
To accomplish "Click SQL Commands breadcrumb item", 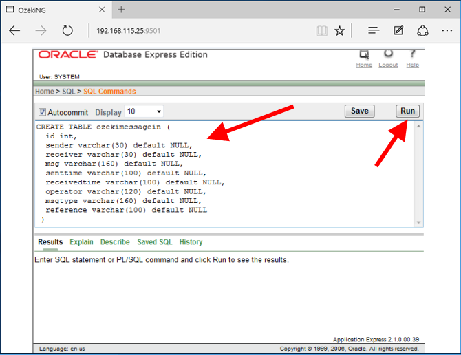I will click(109, 92).
